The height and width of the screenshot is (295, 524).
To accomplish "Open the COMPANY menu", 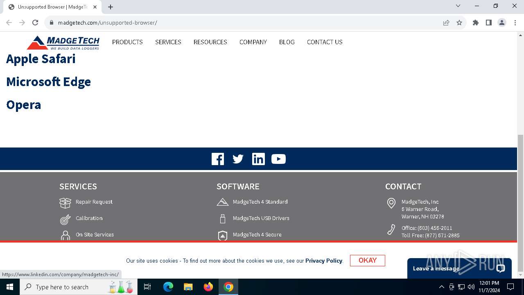I will point(253,42).
